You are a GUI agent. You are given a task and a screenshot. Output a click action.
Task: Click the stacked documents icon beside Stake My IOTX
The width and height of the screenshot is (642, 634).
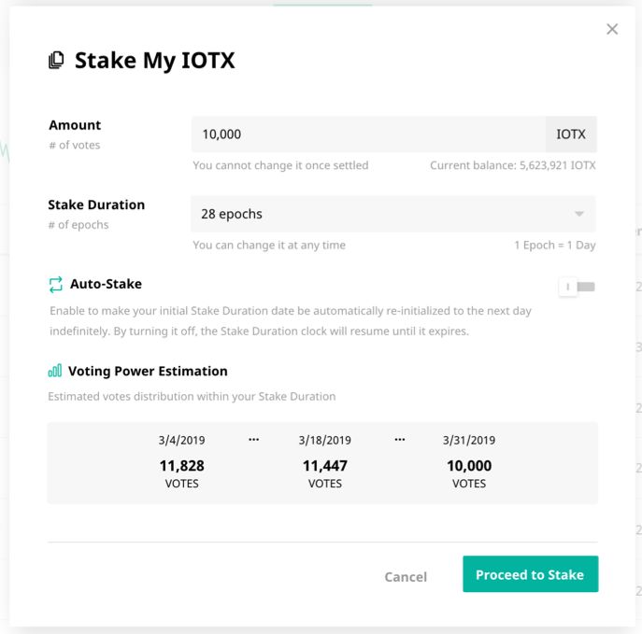(x=56, y=61)
